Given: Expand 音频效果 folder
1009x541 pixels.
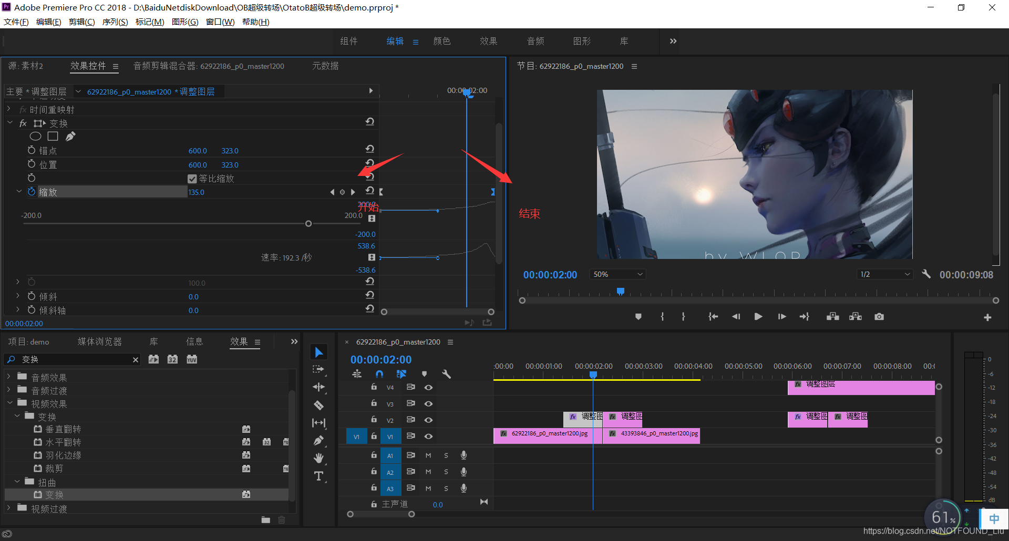Looking at the screenshot, I should click(9, 377).
